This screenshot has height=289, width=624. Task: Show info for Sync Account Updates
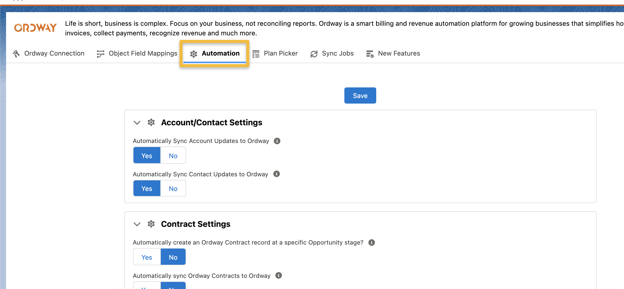pos(277,141)
